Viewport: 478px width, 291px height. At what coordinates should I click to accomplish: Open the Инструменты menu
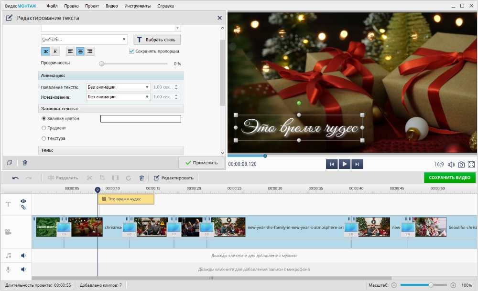[x=137, y=6]
